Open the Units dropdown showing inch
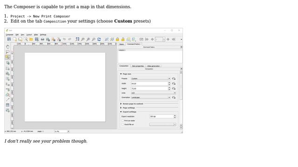Image resolution: width=298 pixels, height=167 pixels. 153,93
